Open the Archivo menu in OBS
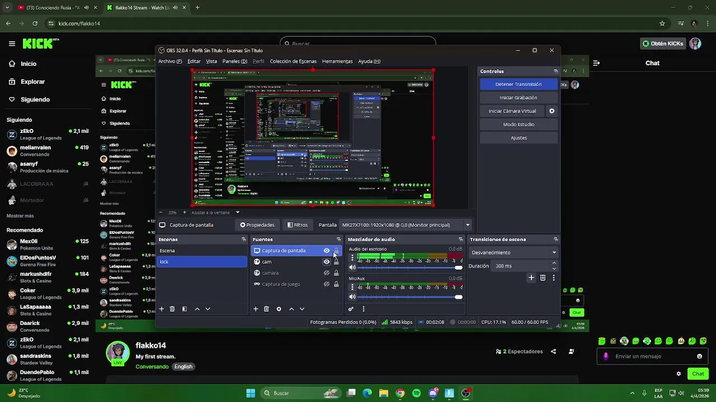The width and height of the screenshot is (716, 402). pos(170,61)
